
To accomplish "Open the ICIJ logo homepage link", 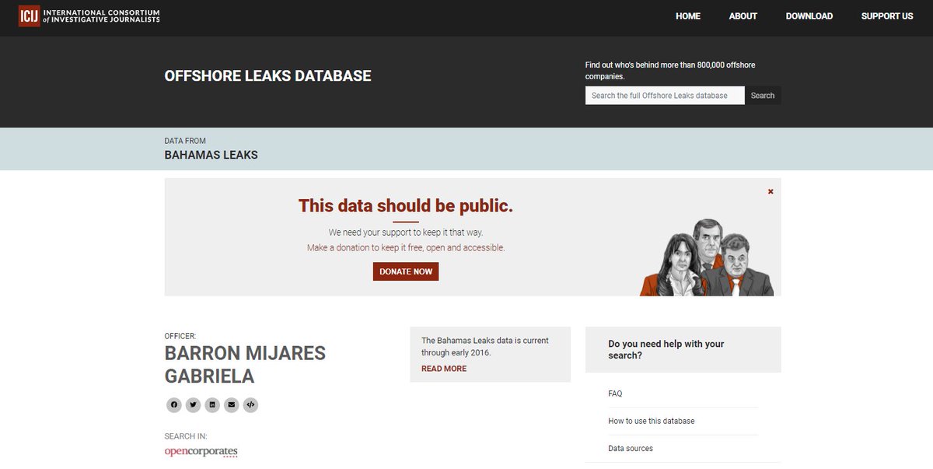I will click(89, 16).
